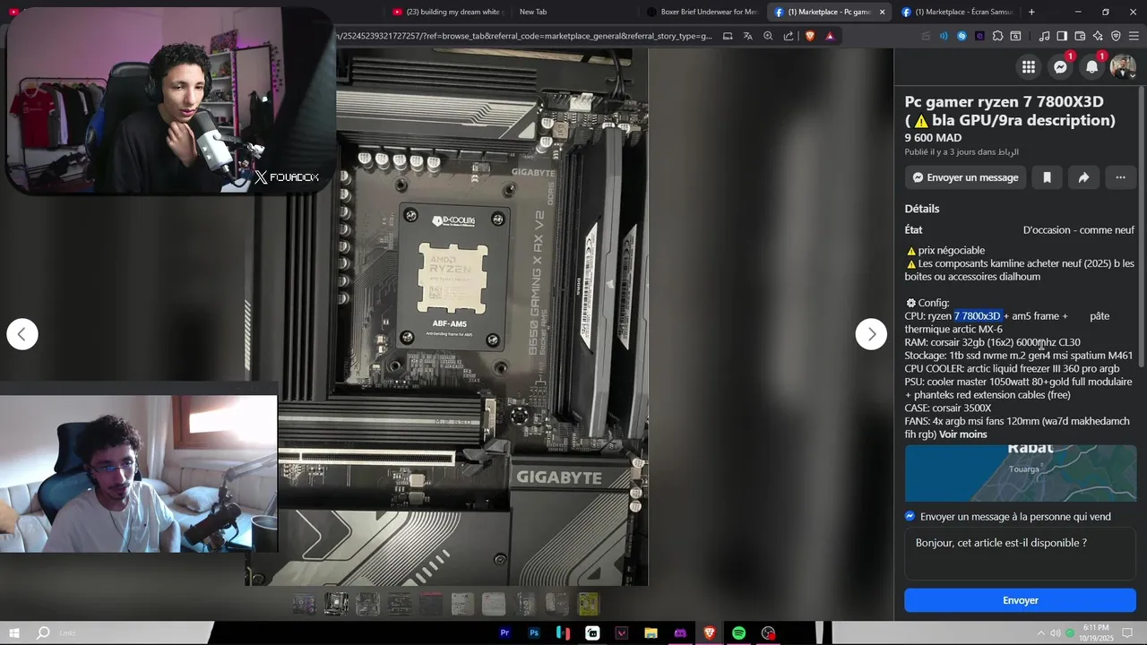Click the price '9 600 MAD'
This screenshot has height=645, width=1147.
coord(933,138)
